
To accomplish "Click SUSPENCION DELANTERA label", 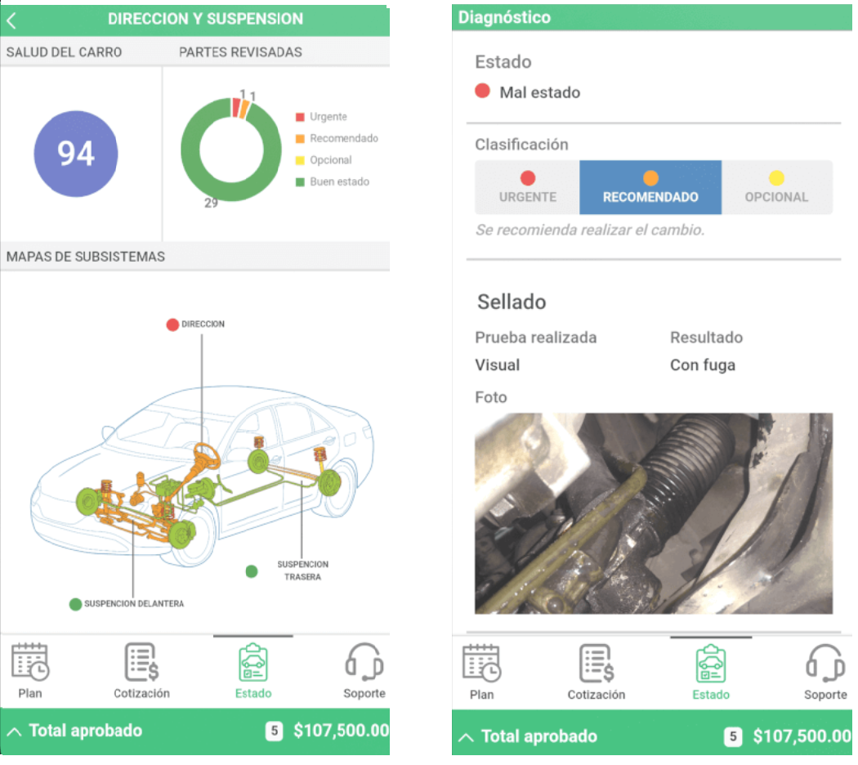I will [x=134, y=604].
